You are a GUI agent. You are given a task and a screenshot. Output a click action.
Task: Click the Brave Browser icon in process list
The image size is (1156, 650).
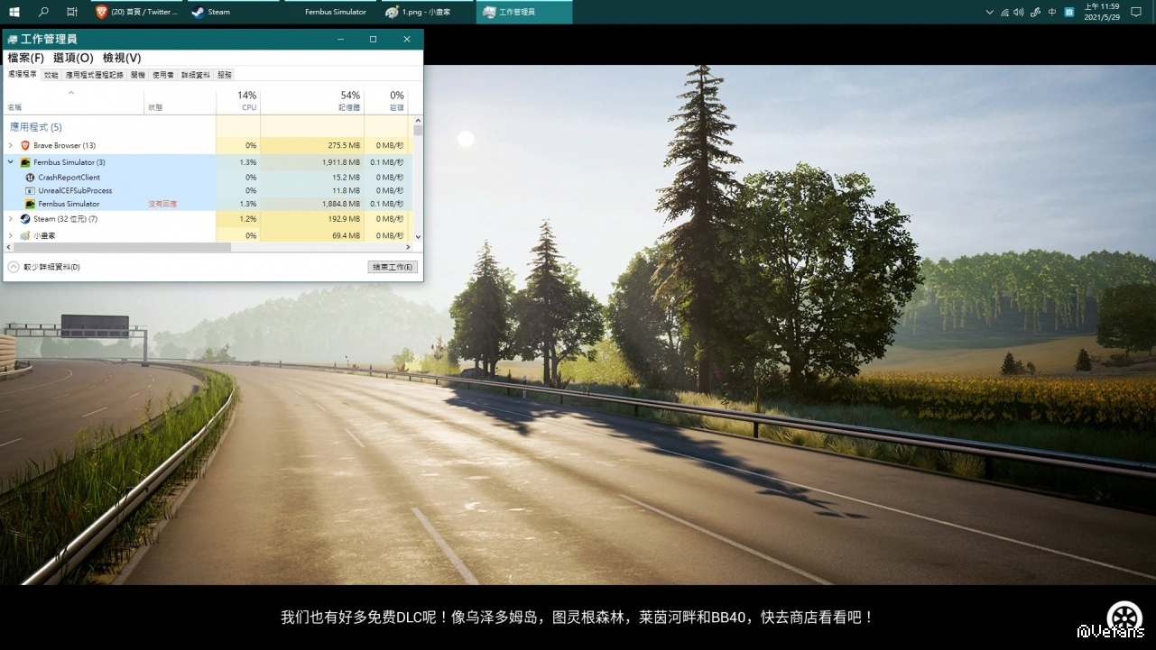pos(25,145)
